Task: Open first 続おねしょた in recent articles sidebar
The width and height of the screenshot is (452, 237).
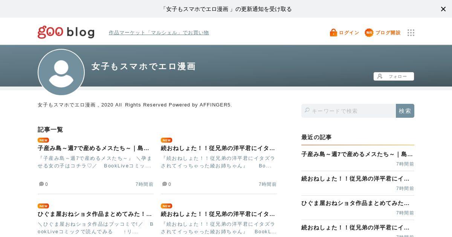Action: pos(356,179)
